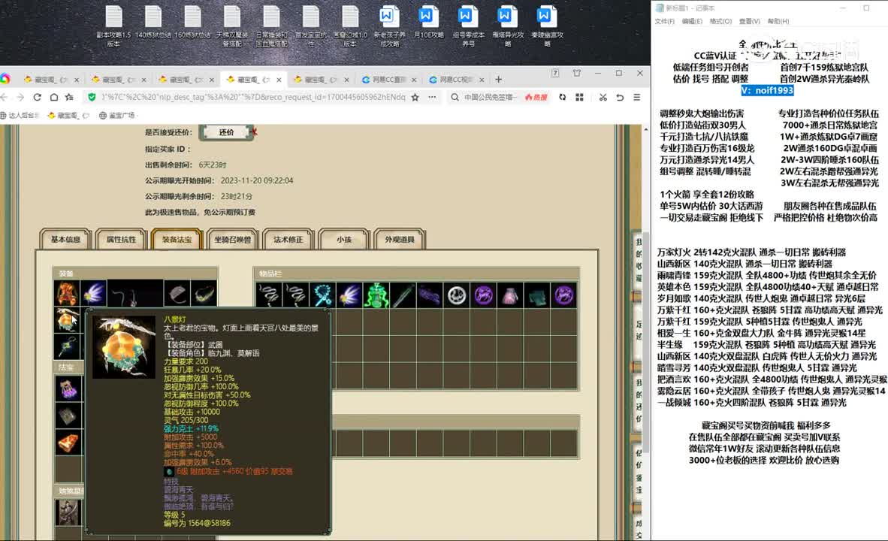
Task: Click last purple orb inventory item
Action: coord(564,295)
